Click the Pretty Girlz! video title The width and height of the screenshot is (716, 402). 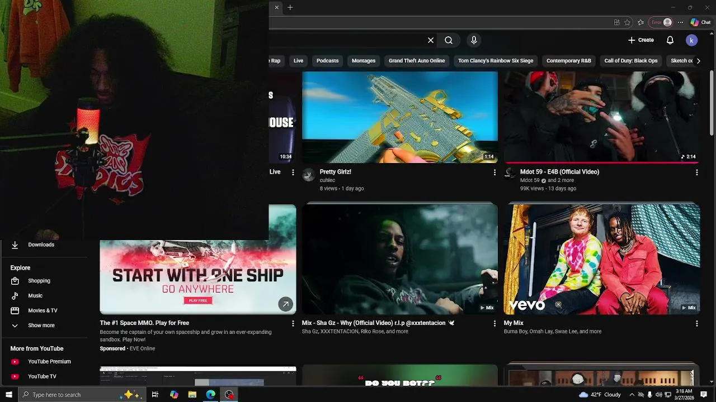coord(335,172)
